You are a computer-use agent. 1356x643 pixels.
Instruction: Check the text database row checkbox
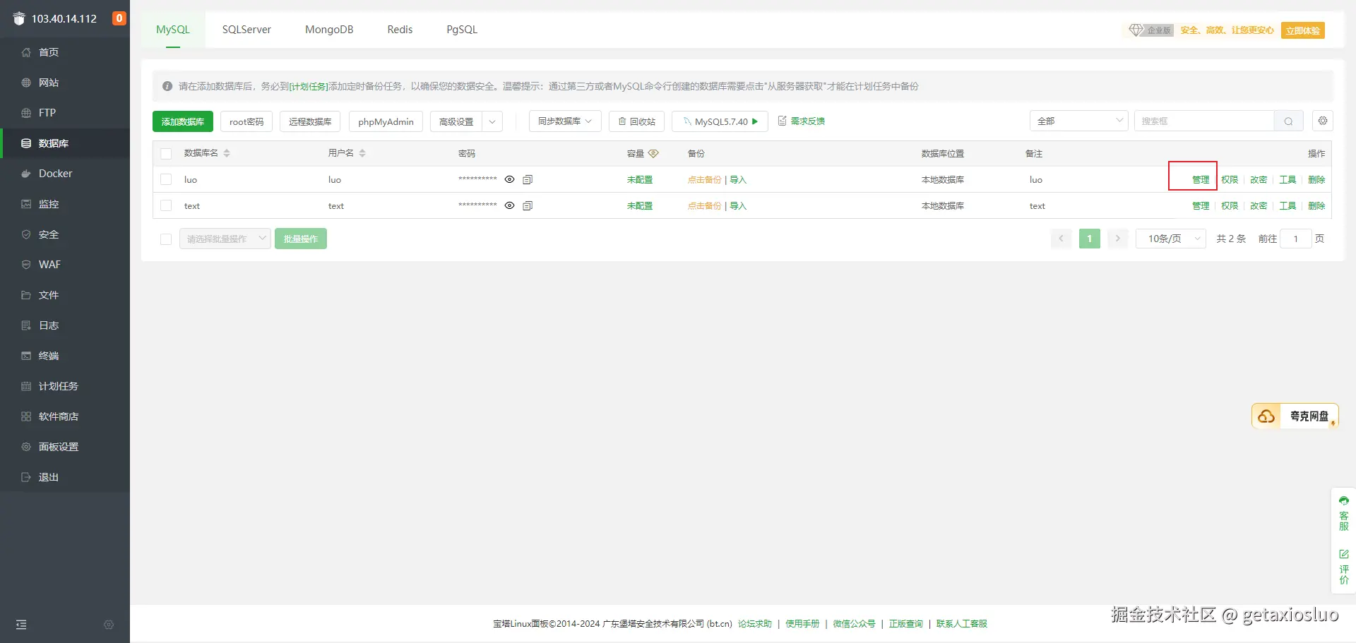click(166, 206)
